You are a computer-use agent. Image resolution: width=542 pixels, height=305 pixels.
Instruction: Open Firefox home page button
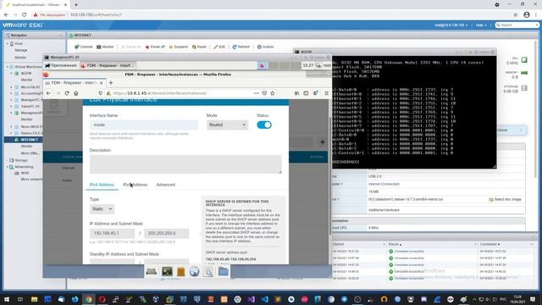coord(75,93)
